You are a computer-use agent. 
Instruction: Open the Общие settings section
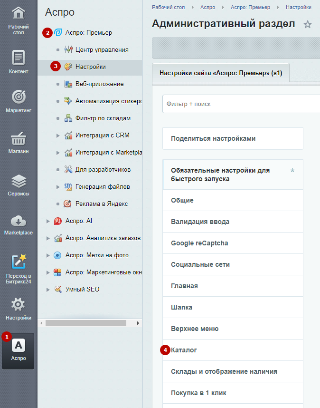(x=233, y=200)
